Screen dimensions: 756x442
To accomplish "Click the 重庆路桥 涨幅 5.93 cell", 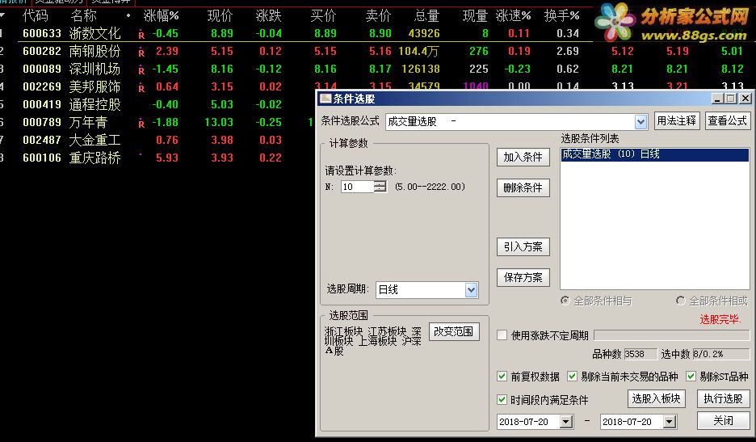I will pos(167,158).
